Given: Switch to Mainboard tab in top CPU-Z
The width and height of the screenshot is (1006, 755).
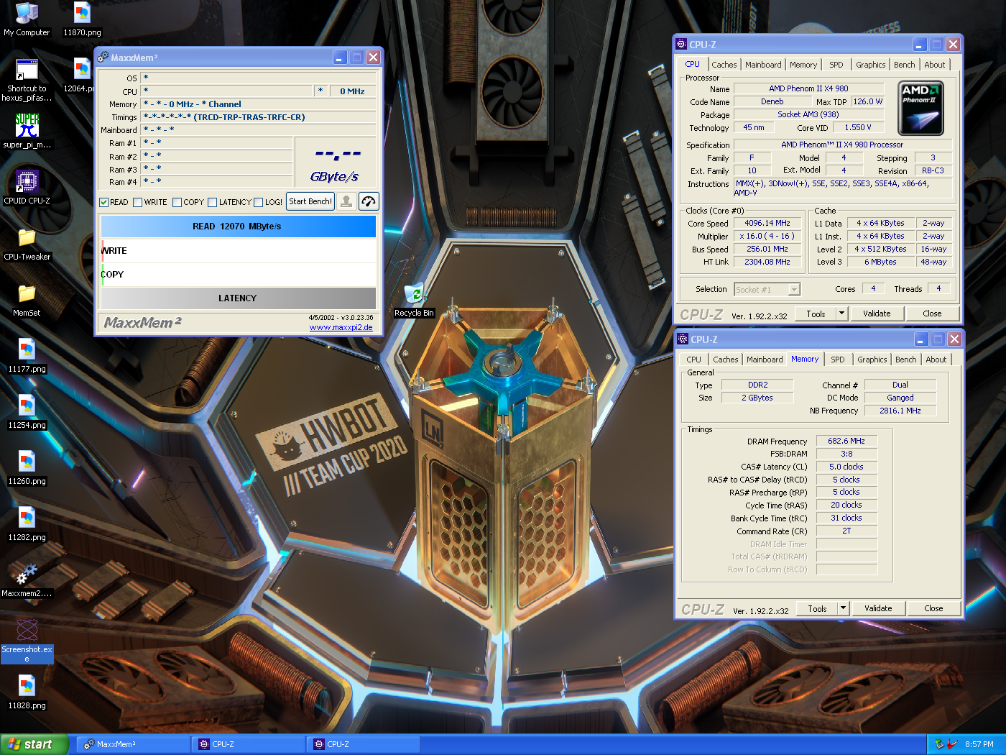Looking at the screenshot, I should pos(763,65).
